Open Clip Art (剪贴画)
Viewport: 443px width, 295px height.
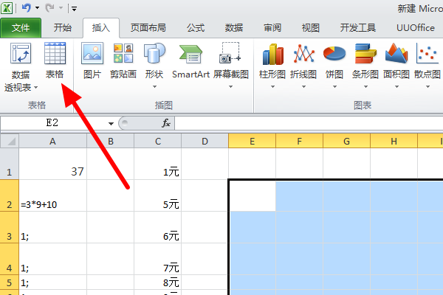tap(123, 60)
